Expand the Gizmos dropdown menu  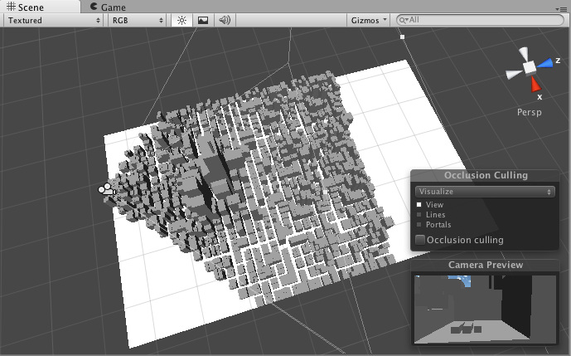click(369, 20)
